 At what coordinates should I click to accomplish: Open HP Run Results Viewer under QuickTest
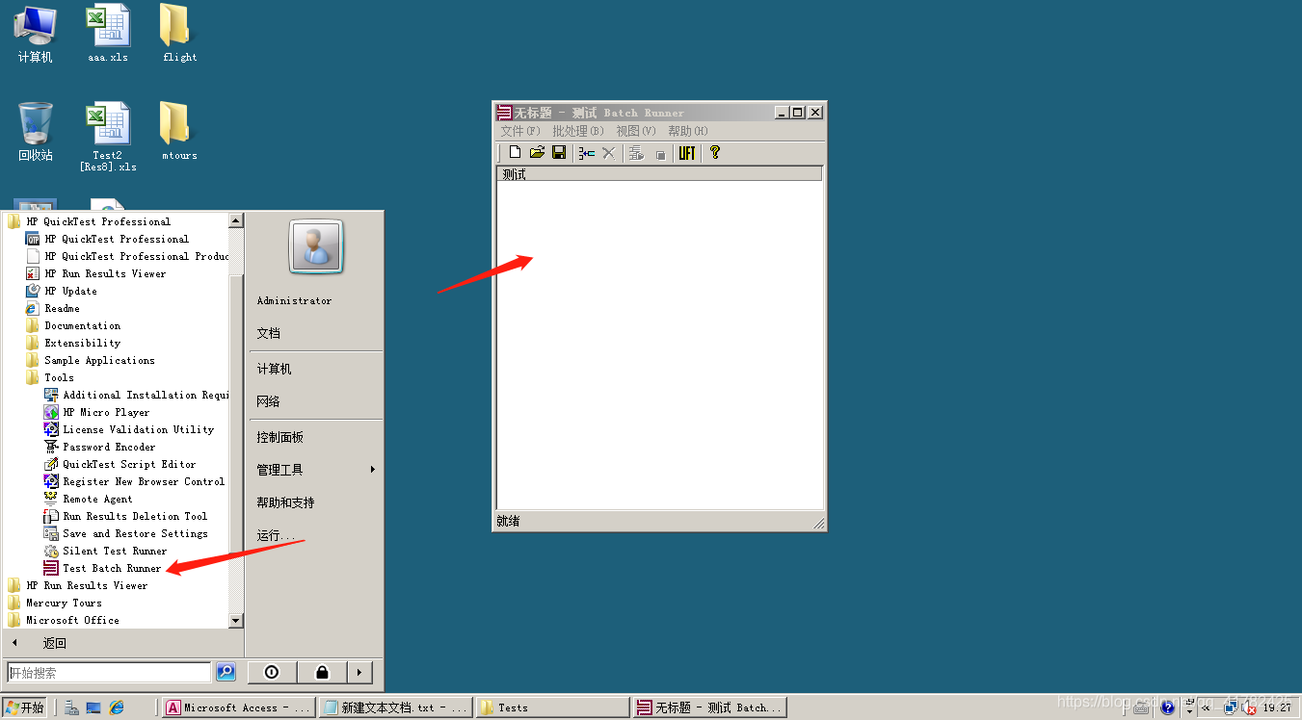pos(95,273)
